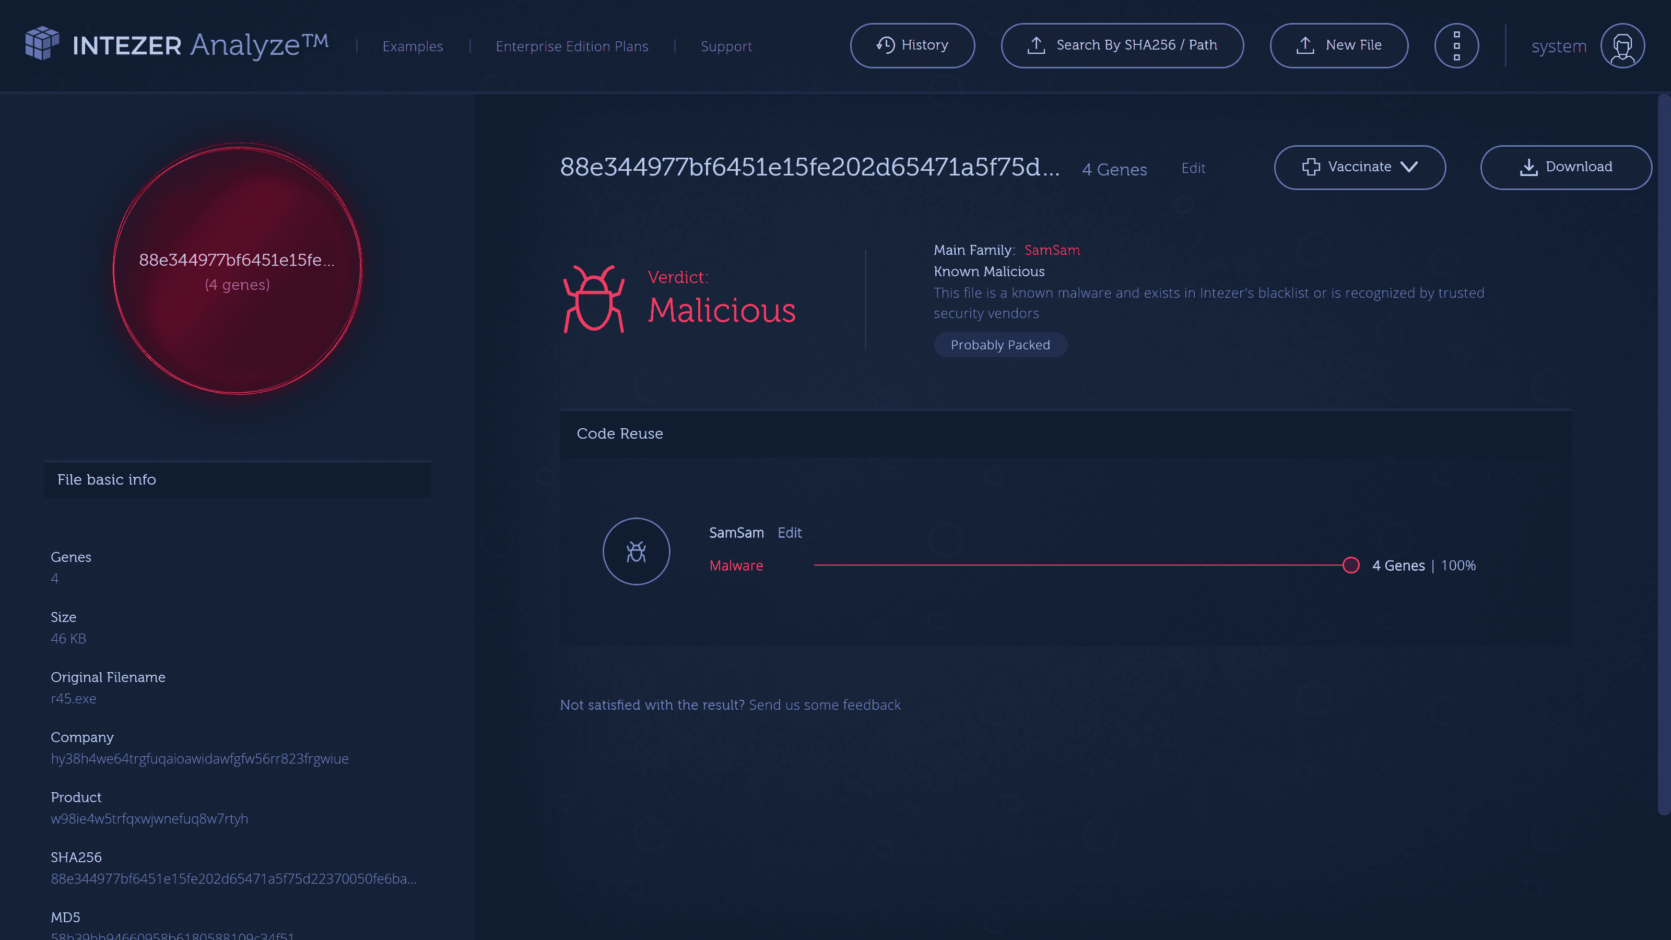Viewport: 1671px width, 940px height.
Task: Click the page vertical scrollbar
Action: 1664,454
